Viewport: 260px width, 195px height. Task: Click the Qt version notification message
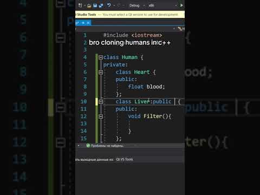(140, 15)
